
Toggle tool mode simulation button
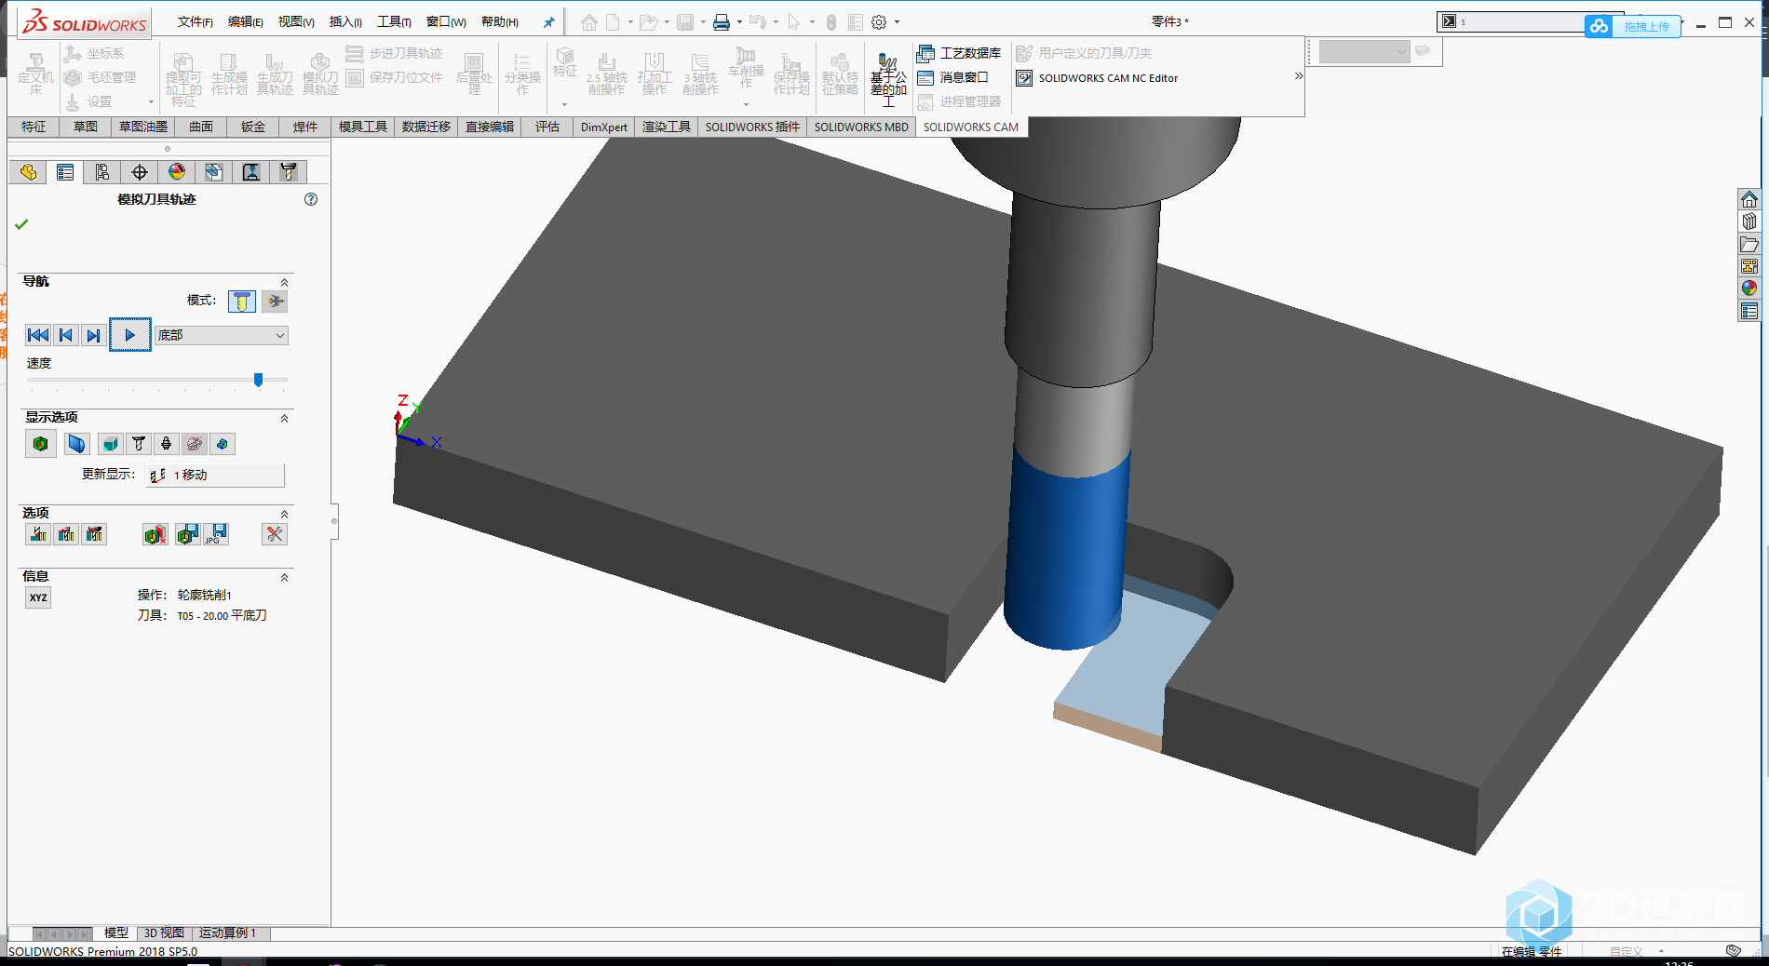click(x=241, y=301)
